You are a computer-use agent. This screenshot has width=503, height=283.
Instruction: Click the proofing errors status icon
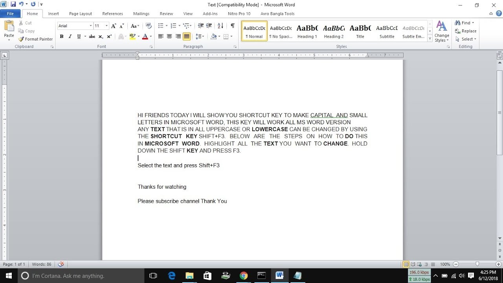coord(61,264)
